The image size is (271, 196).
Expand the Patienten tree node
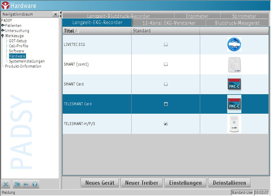3,25
